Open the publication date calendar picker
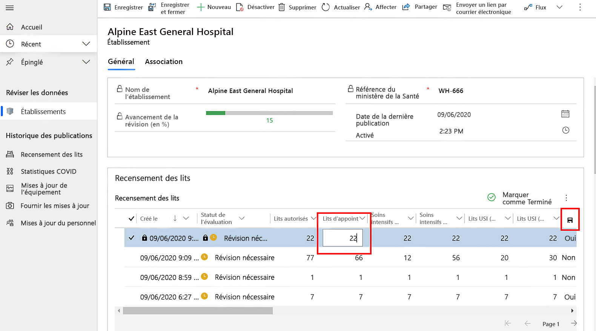 [565, 114]
